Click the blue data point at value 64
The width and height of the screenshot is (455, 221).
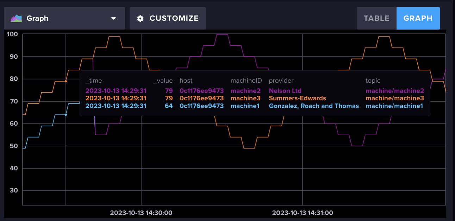66,115
